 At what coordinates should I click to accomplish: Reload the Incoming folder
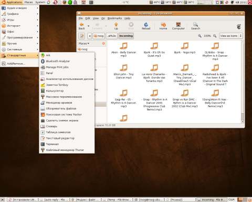[x=146, y=26]
